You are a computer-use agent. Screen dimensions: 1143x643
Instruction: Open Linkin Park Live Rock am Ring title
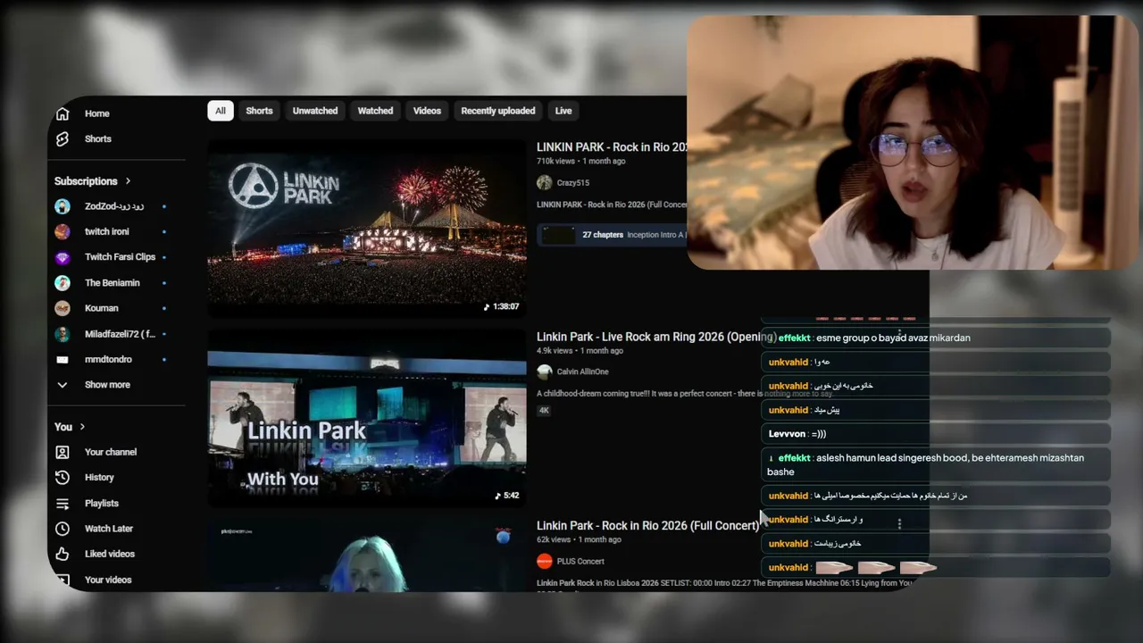pyautogui.click(x=655, y=337)
